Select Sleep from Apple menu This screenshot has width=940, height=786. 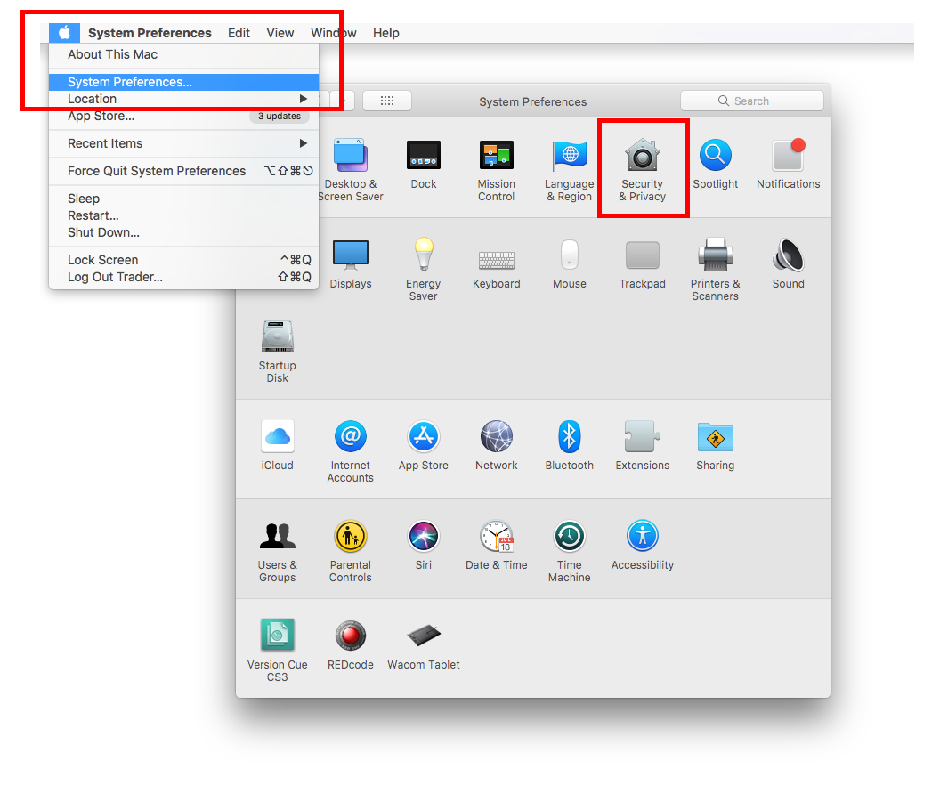183,199
